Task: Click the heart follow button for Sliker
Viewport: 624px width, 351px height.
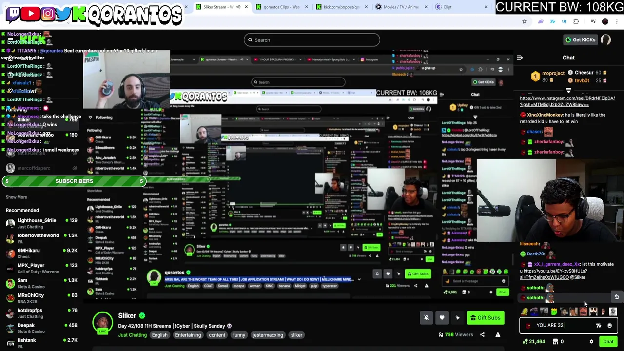Action: tap(442, 318)
